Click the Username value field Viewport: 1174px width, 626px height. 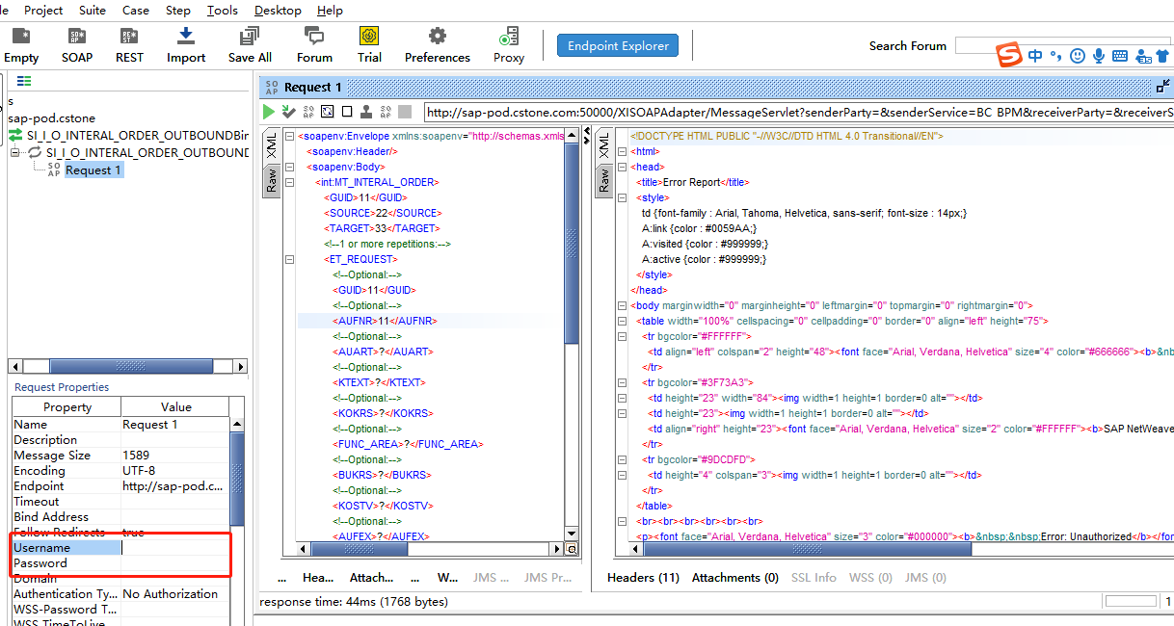point(174,547)
